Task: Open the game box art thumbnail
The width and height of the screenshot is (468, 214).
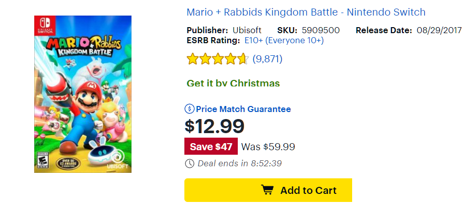Action: click(x=83, y=94)
